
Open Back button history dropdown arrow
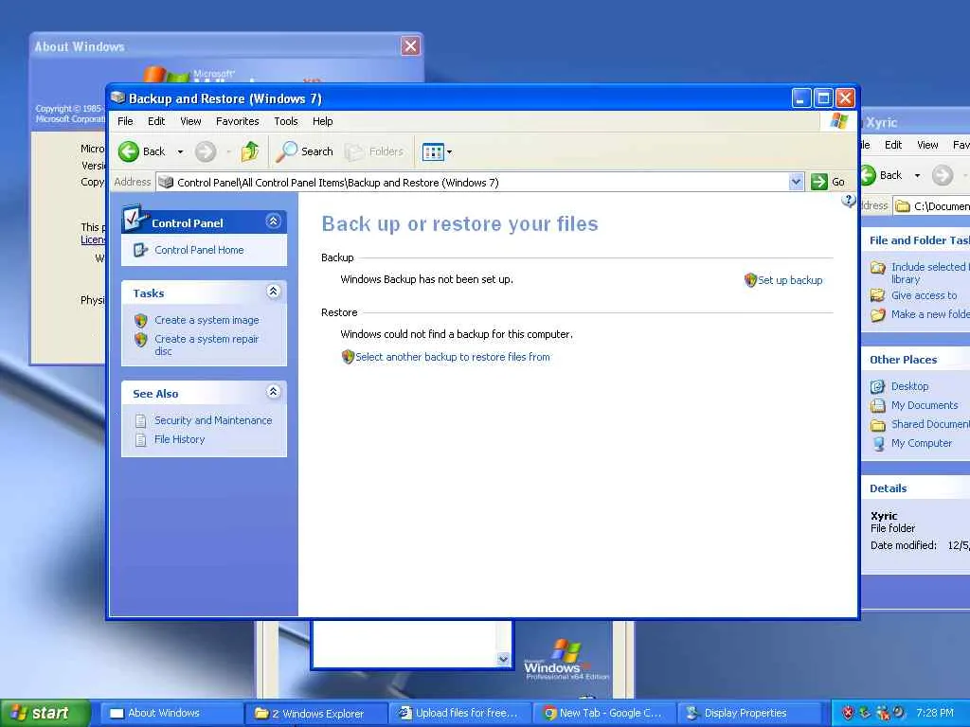180,151
